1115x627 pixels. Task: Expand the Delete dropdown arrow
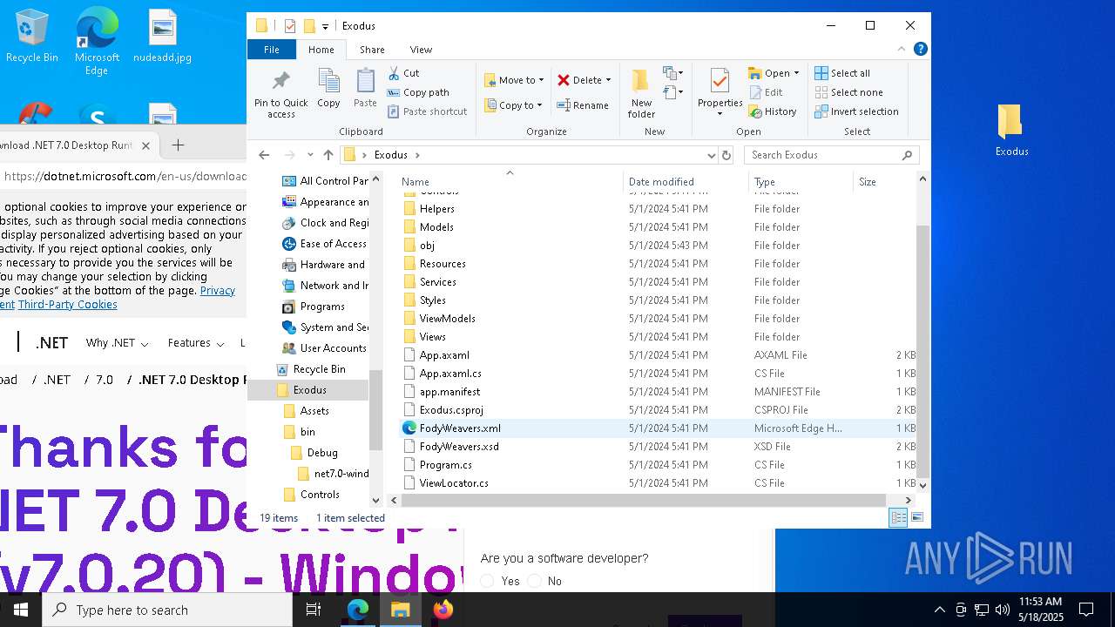click(608, 80)
